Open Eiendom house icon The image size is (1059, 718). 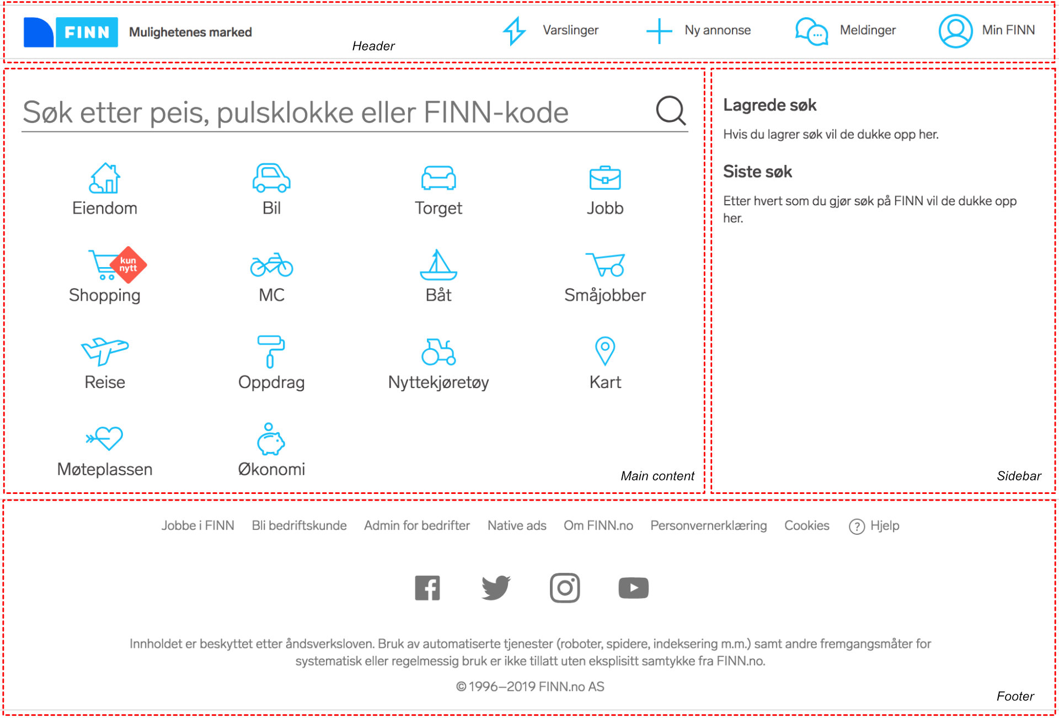point(105,178)
